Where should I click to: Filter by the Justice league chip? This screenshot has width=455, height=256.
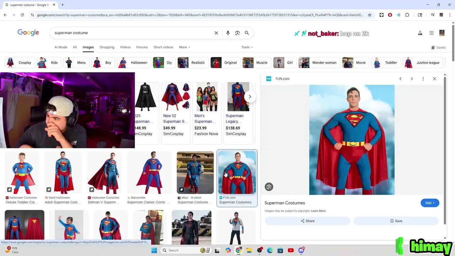pos(423,63)
